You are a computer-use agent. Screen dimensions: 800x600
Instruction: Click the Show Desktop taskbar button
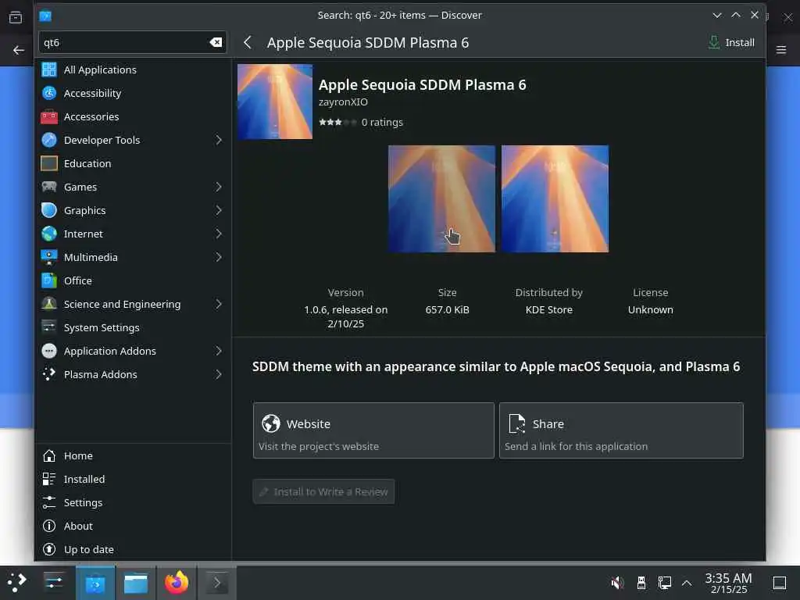[779, 582]
